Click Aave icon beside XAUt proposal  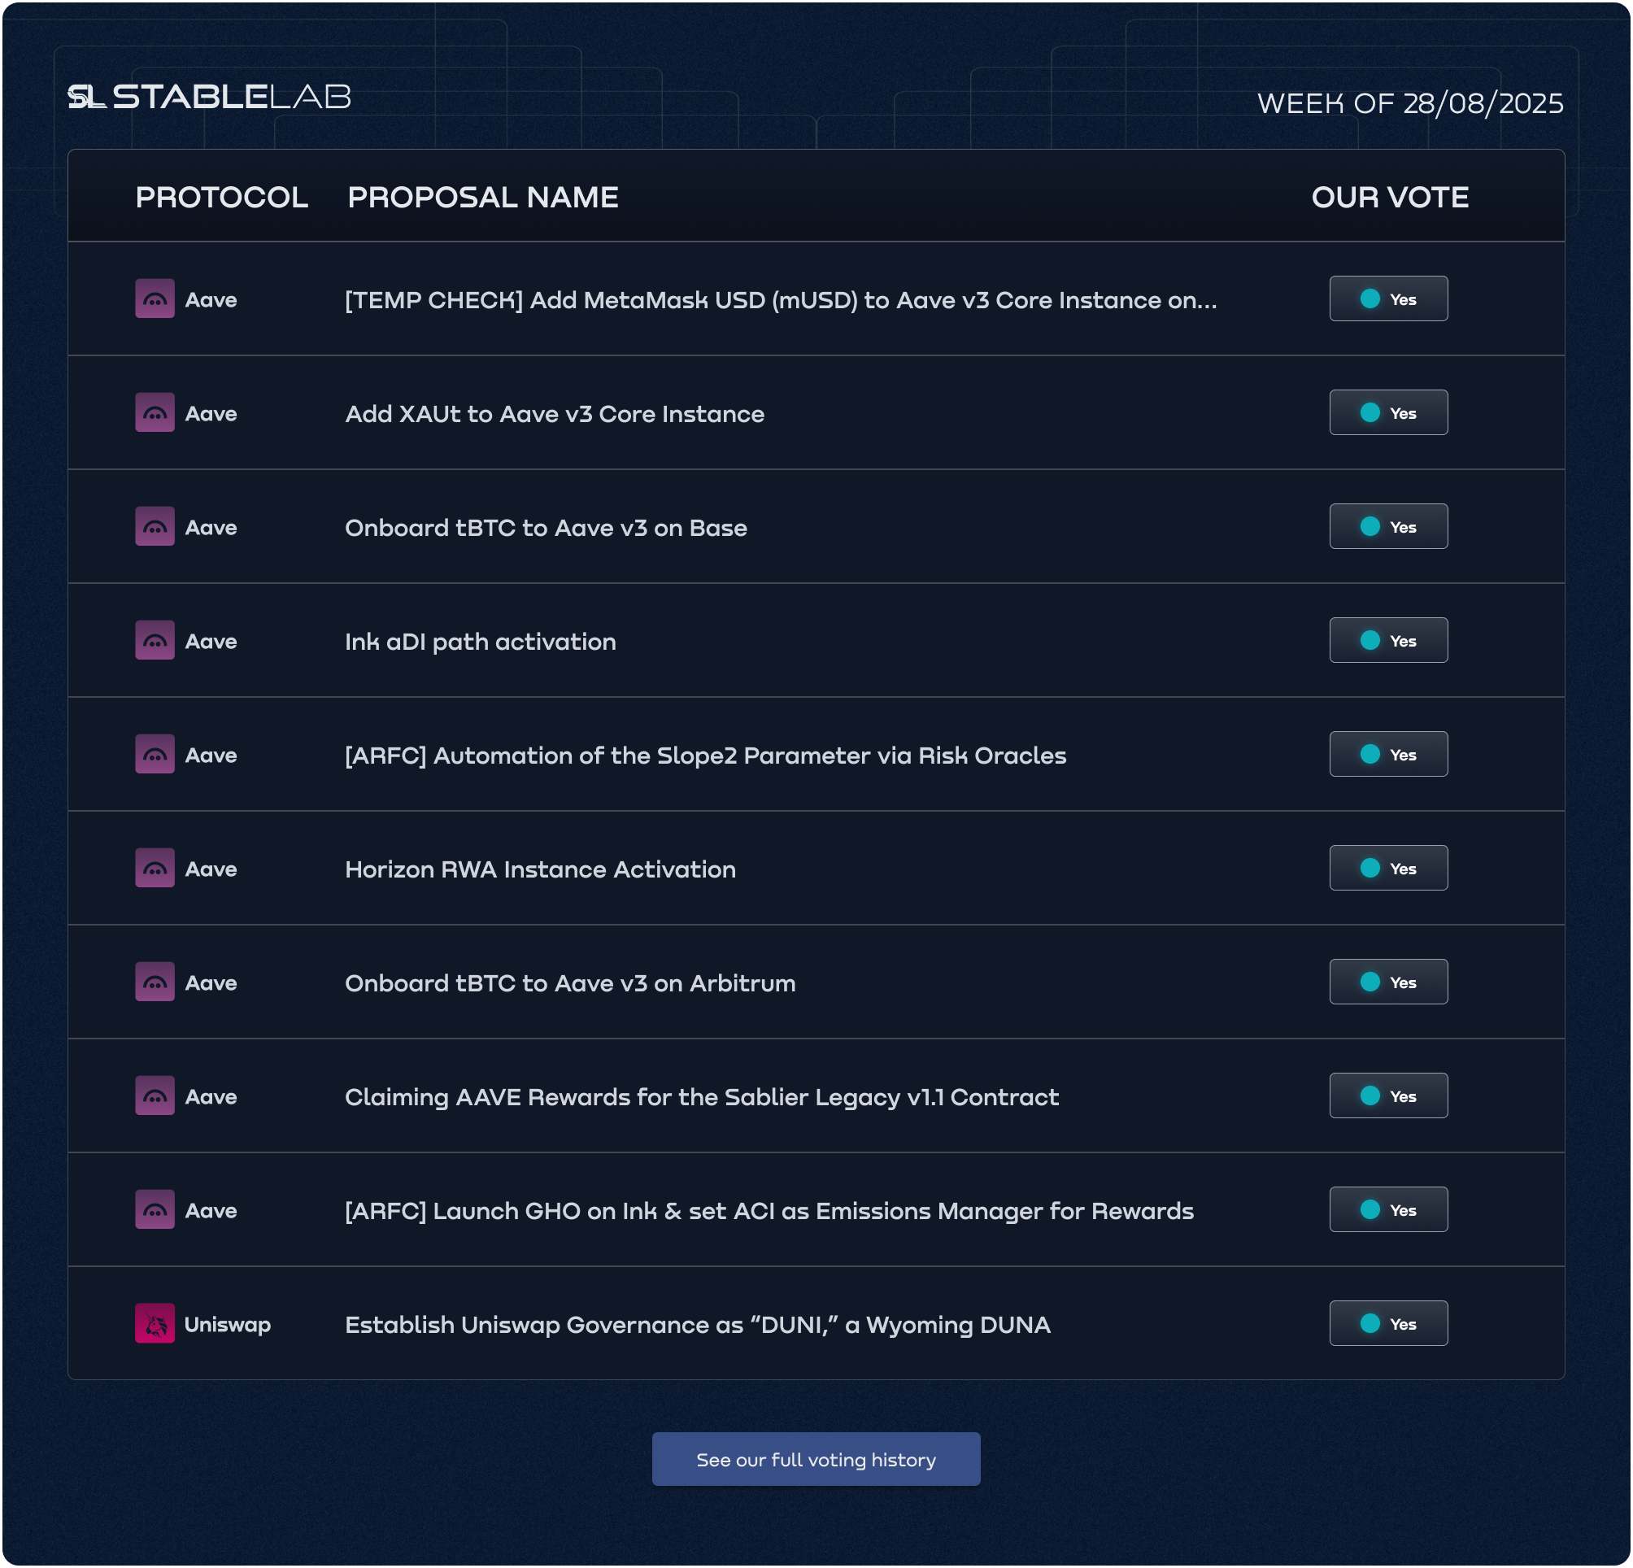155,413
